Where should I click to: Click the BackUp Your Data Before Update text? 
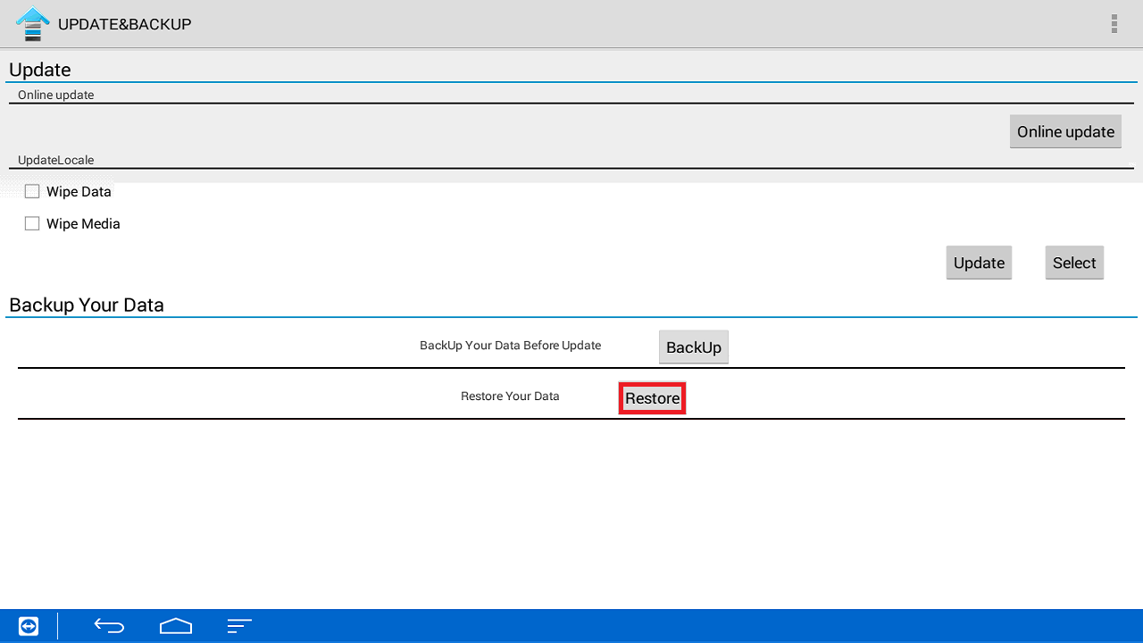pos(510,346)
